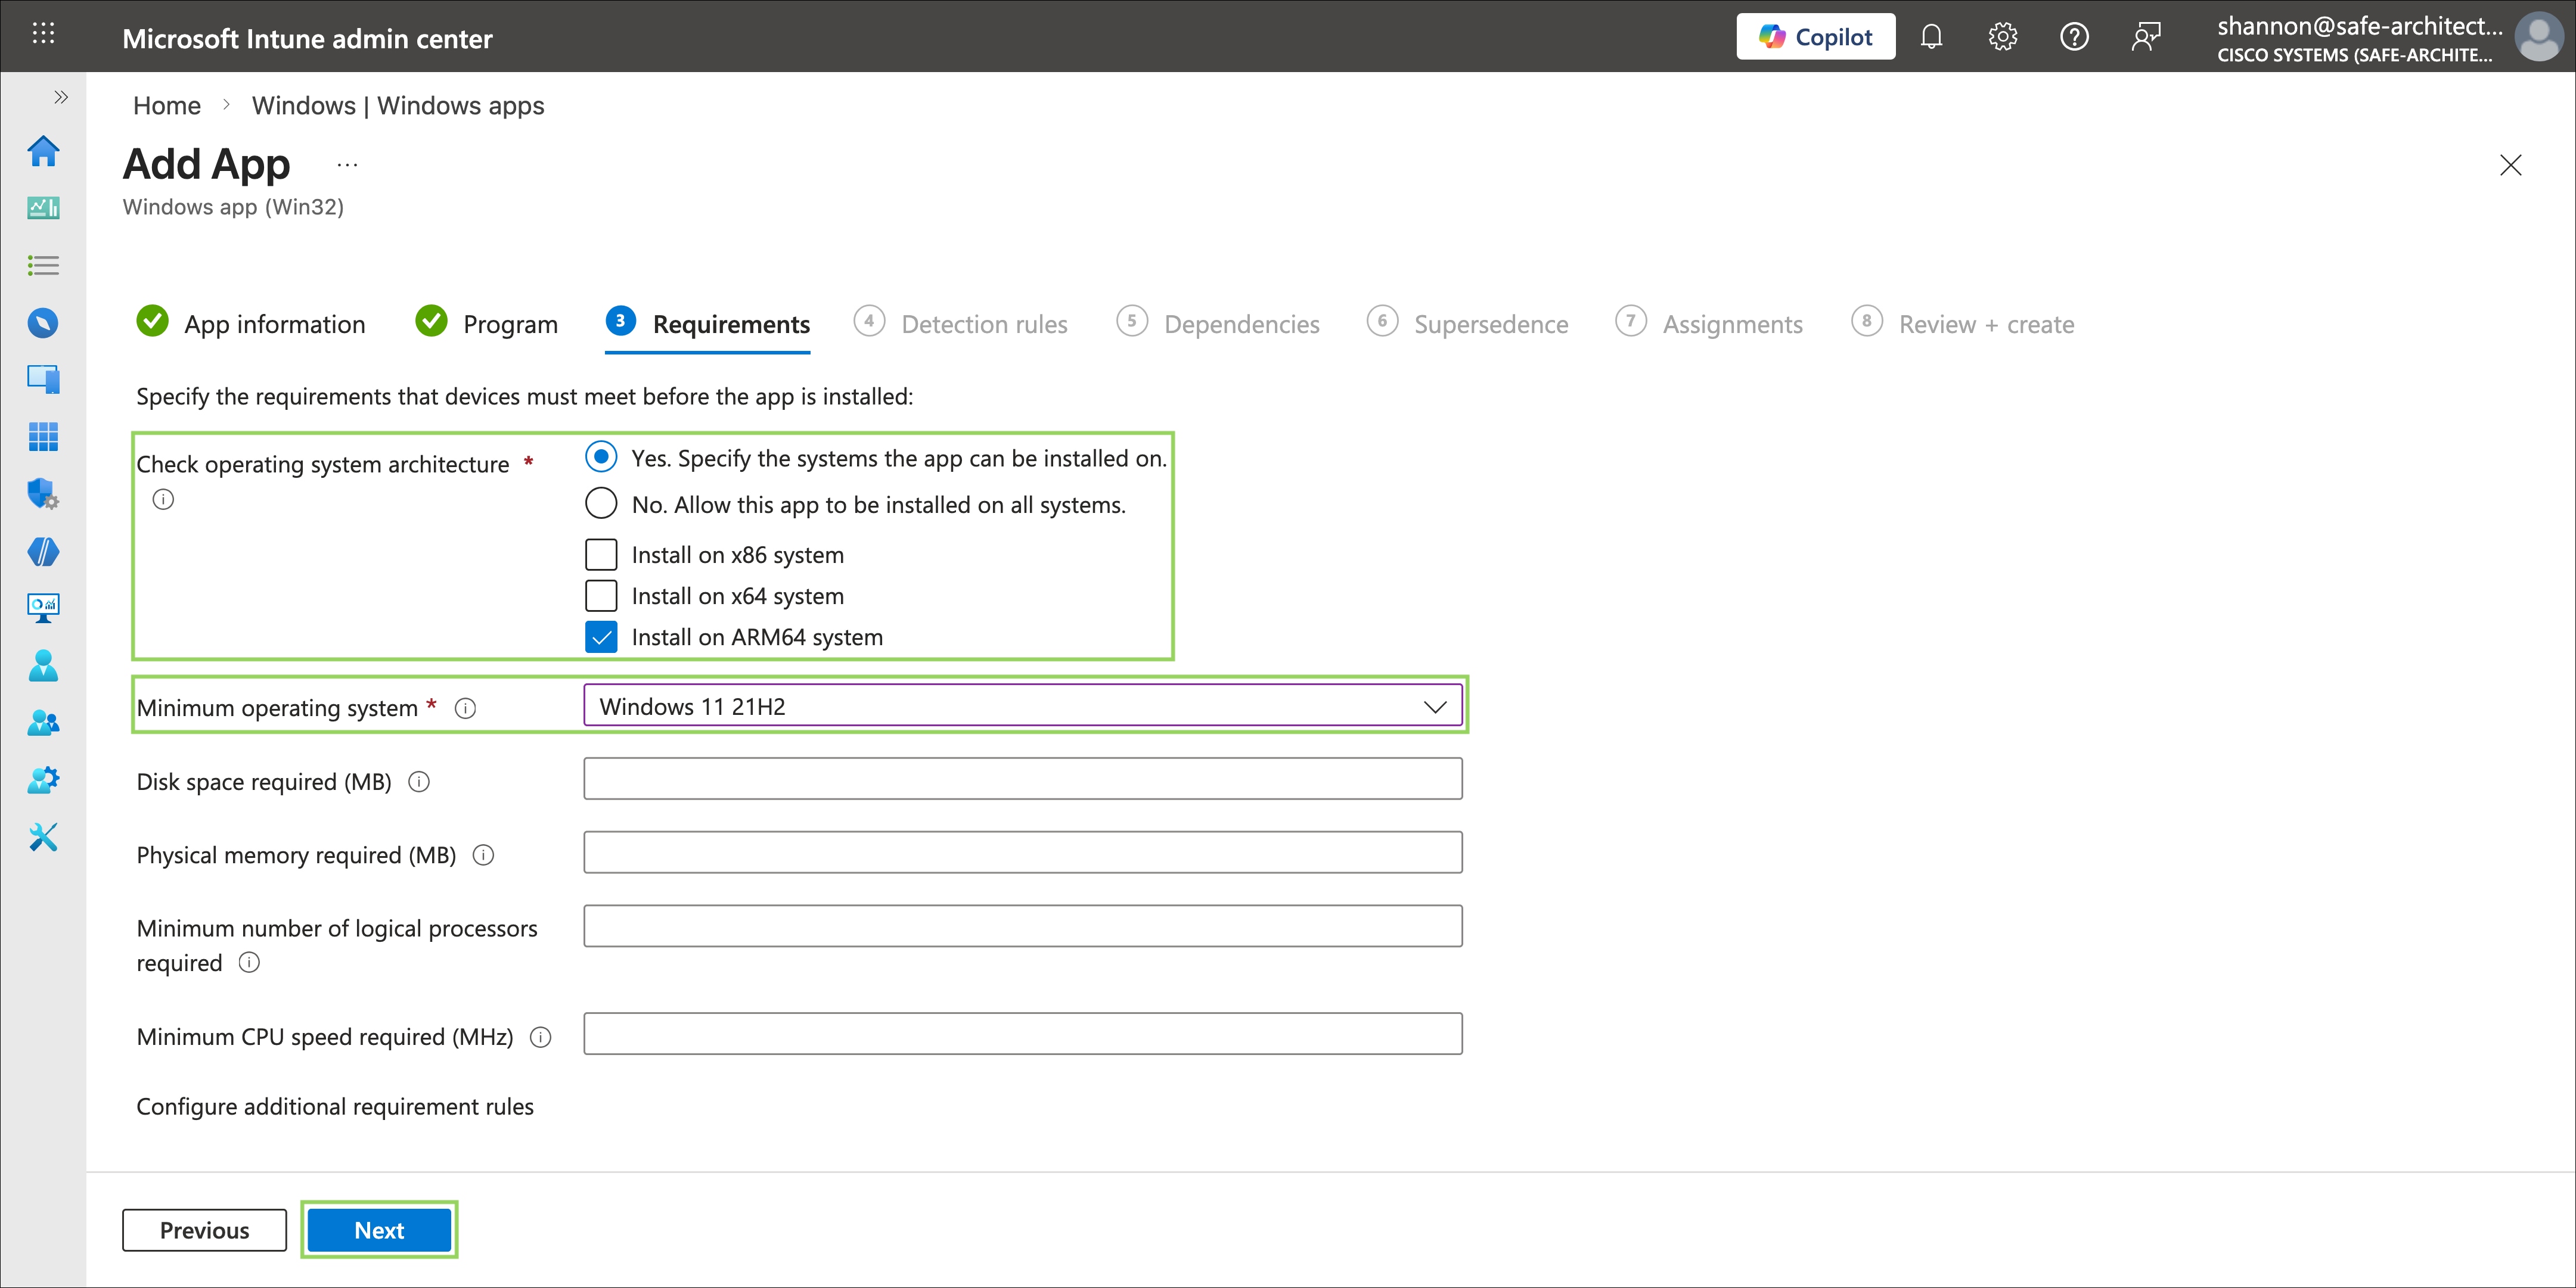Expand the left navigation sidebar
2576x1288 pixels.
point(60,97)
